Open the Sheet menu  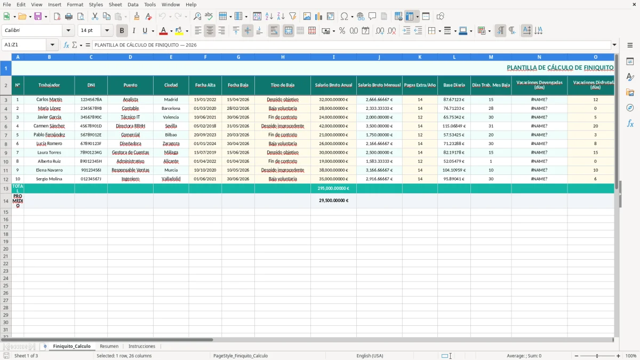(115, 4)
